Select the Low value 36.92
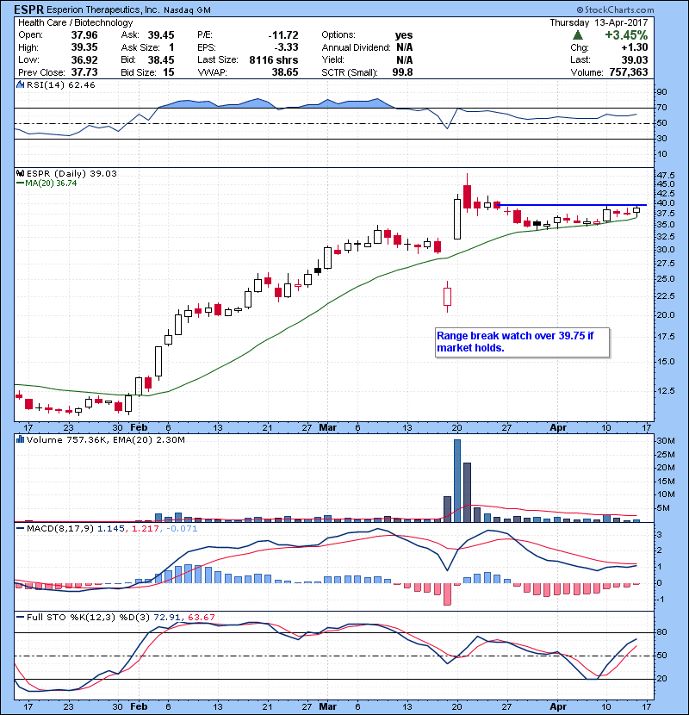 (x=84, y=59)
